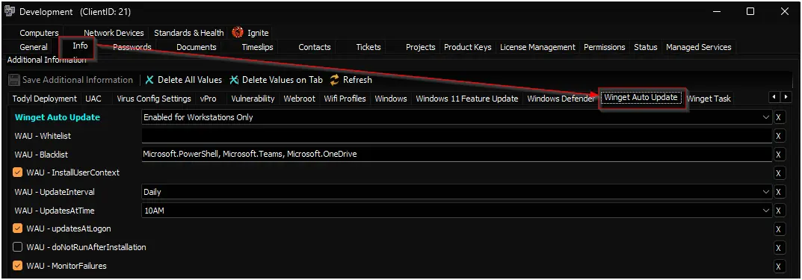Open the Managed Services tab
Screen dimensions: 802x280
point(699,47)
